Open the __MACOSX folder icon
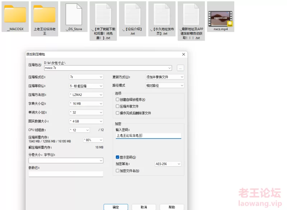 click(x=15, y=15)
